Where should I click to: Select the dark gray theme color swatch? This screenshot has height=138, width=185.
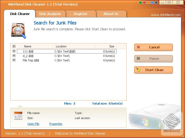tap(156, 3)
